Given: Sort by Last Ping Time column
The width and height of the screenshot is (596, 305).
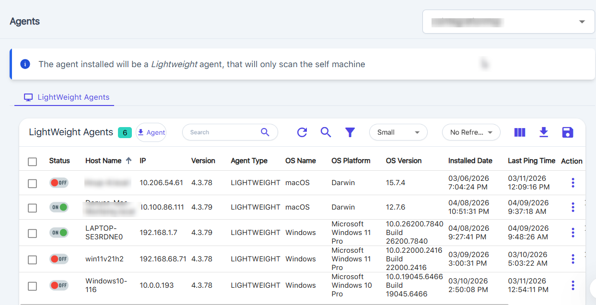Looking at the screenshot, I should coord(531,161).
